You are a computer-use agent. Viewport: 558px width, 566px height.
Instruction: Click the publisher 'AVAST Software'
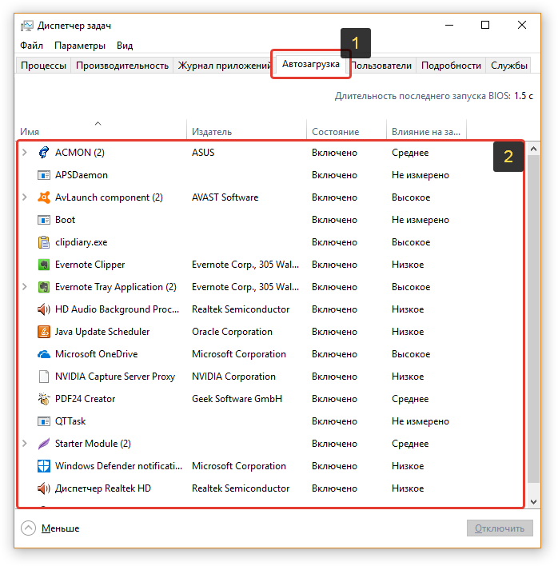pyautogui.click(x=225, y=197)
